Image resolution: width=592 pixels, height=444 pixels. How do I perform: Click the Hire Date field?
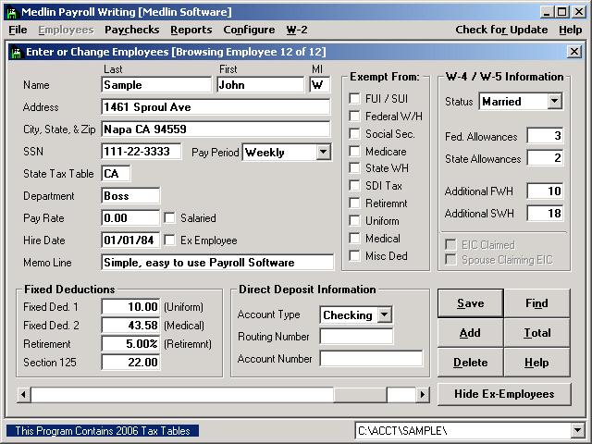pos(130,240)
